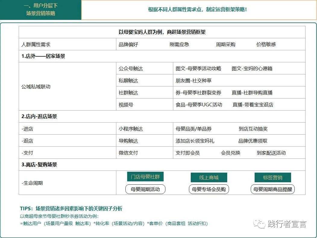Click the formula line starting =触达用户
Screen dimensions: 317x238
pos(114,224)
